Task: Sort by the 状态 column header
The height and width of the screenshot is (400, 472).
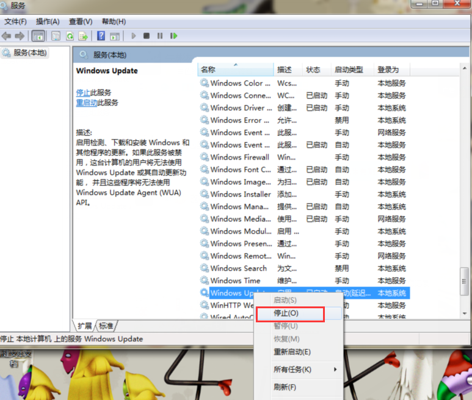Action: pyautogui.click(x=316, y=70)
